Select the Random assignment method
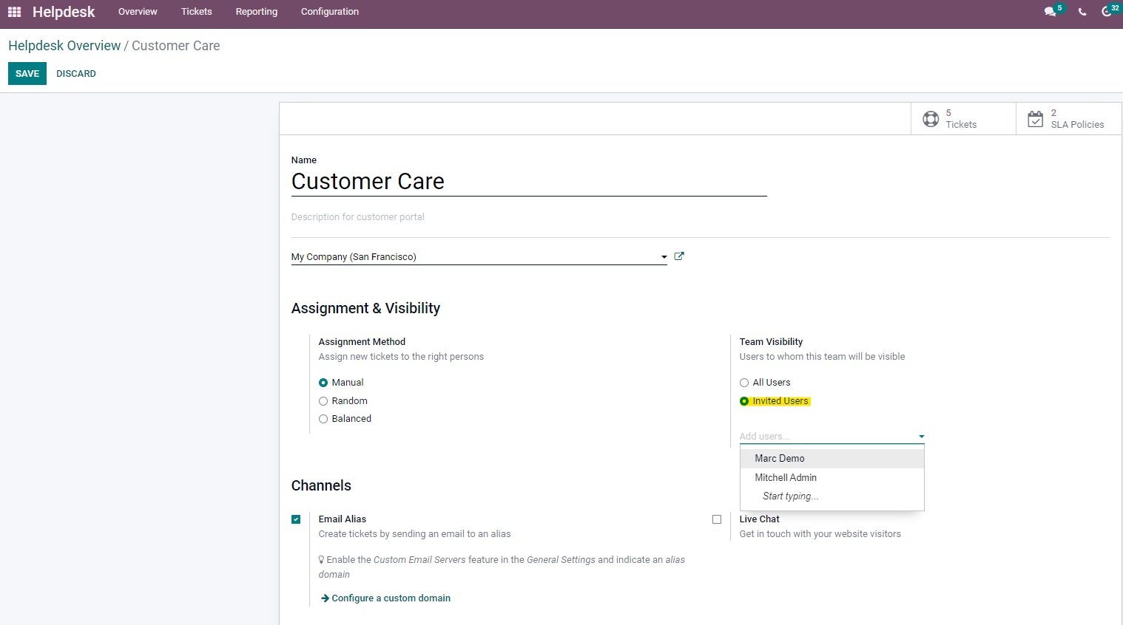The width and height of the screenshot is (1123, 625). [x=323, y=401]
